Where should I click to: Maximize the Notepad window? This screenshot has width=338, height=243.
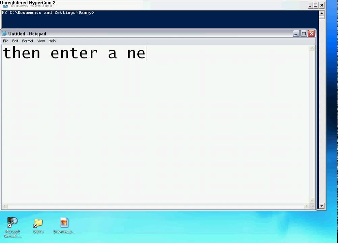304,34
